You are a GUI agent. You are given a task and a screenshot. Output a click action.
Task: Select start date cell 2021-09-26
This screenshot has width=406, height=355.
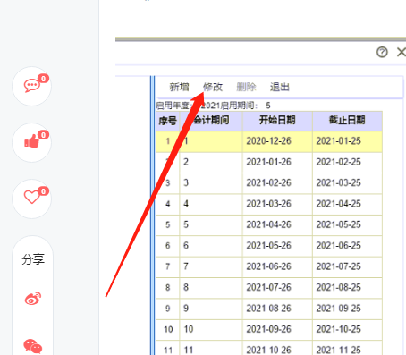click(277, 329)
